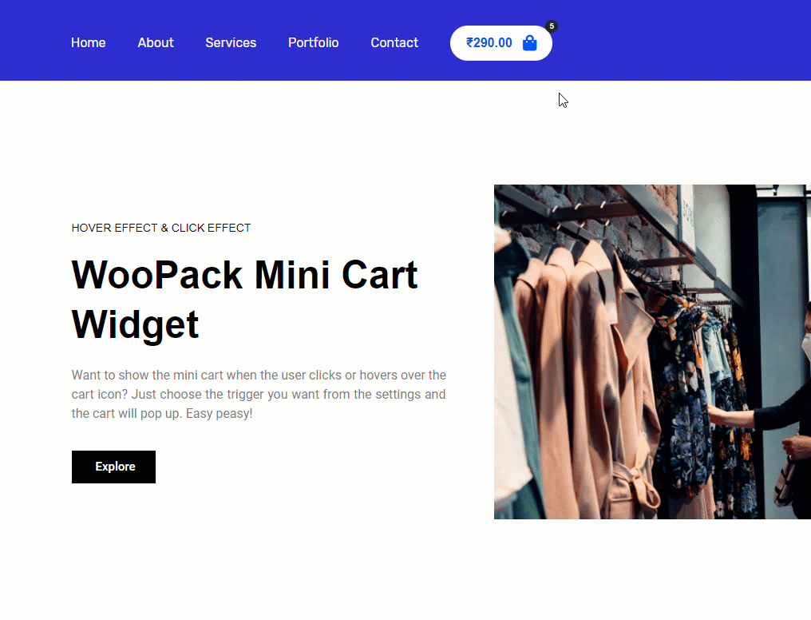Navigate to Services
This screenshot has width=811, height=620.
[x=231, y=43]
